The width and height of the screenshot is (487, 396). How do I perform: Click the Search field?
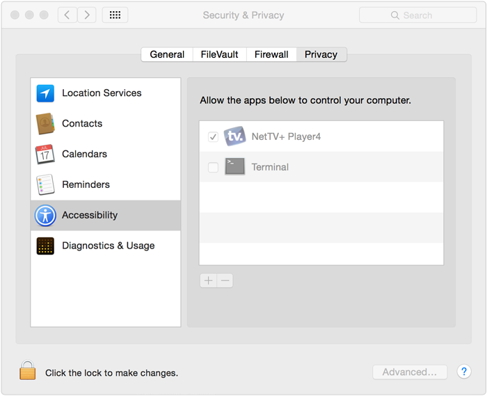point(417,15)
